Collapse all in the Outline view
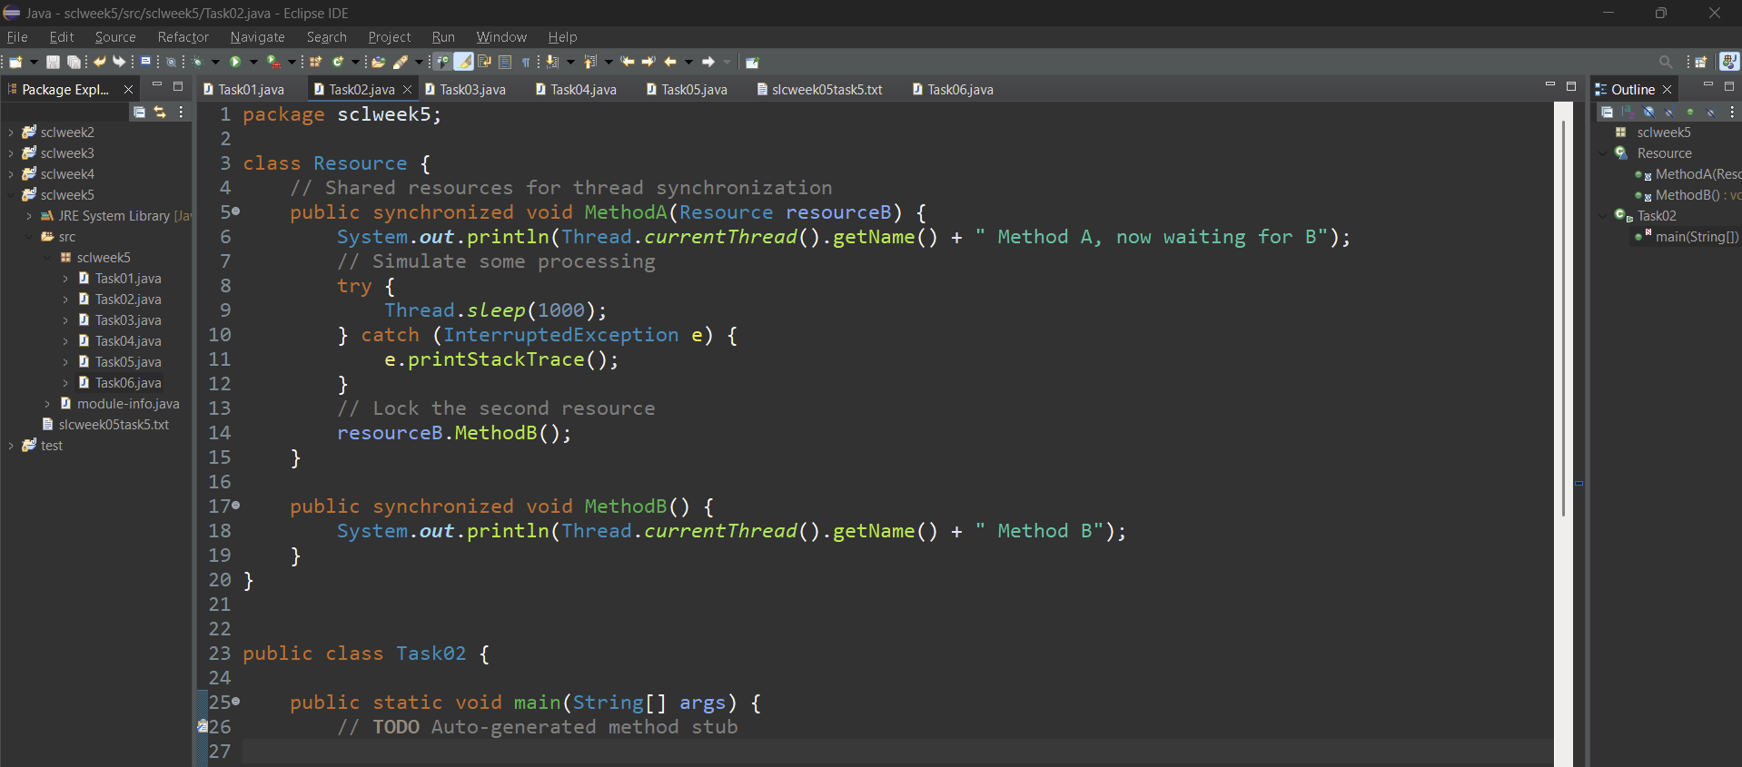Viewport: 1742px width, 767px height. click(x=1608, y=112)
